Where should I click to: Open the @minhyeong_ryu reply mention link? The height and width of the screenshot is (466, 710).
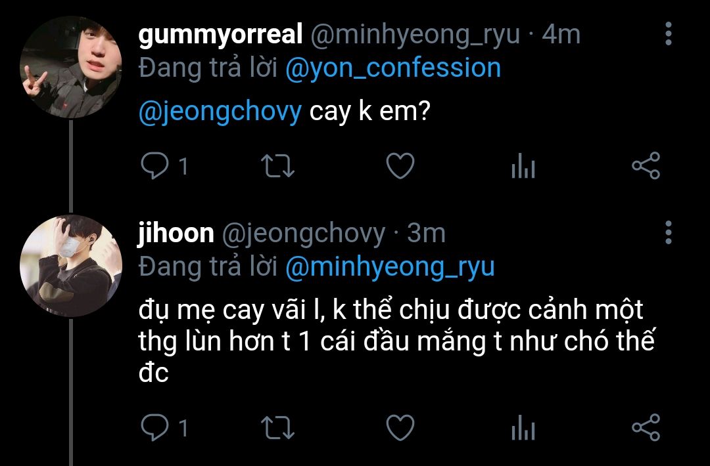(390, 266)
